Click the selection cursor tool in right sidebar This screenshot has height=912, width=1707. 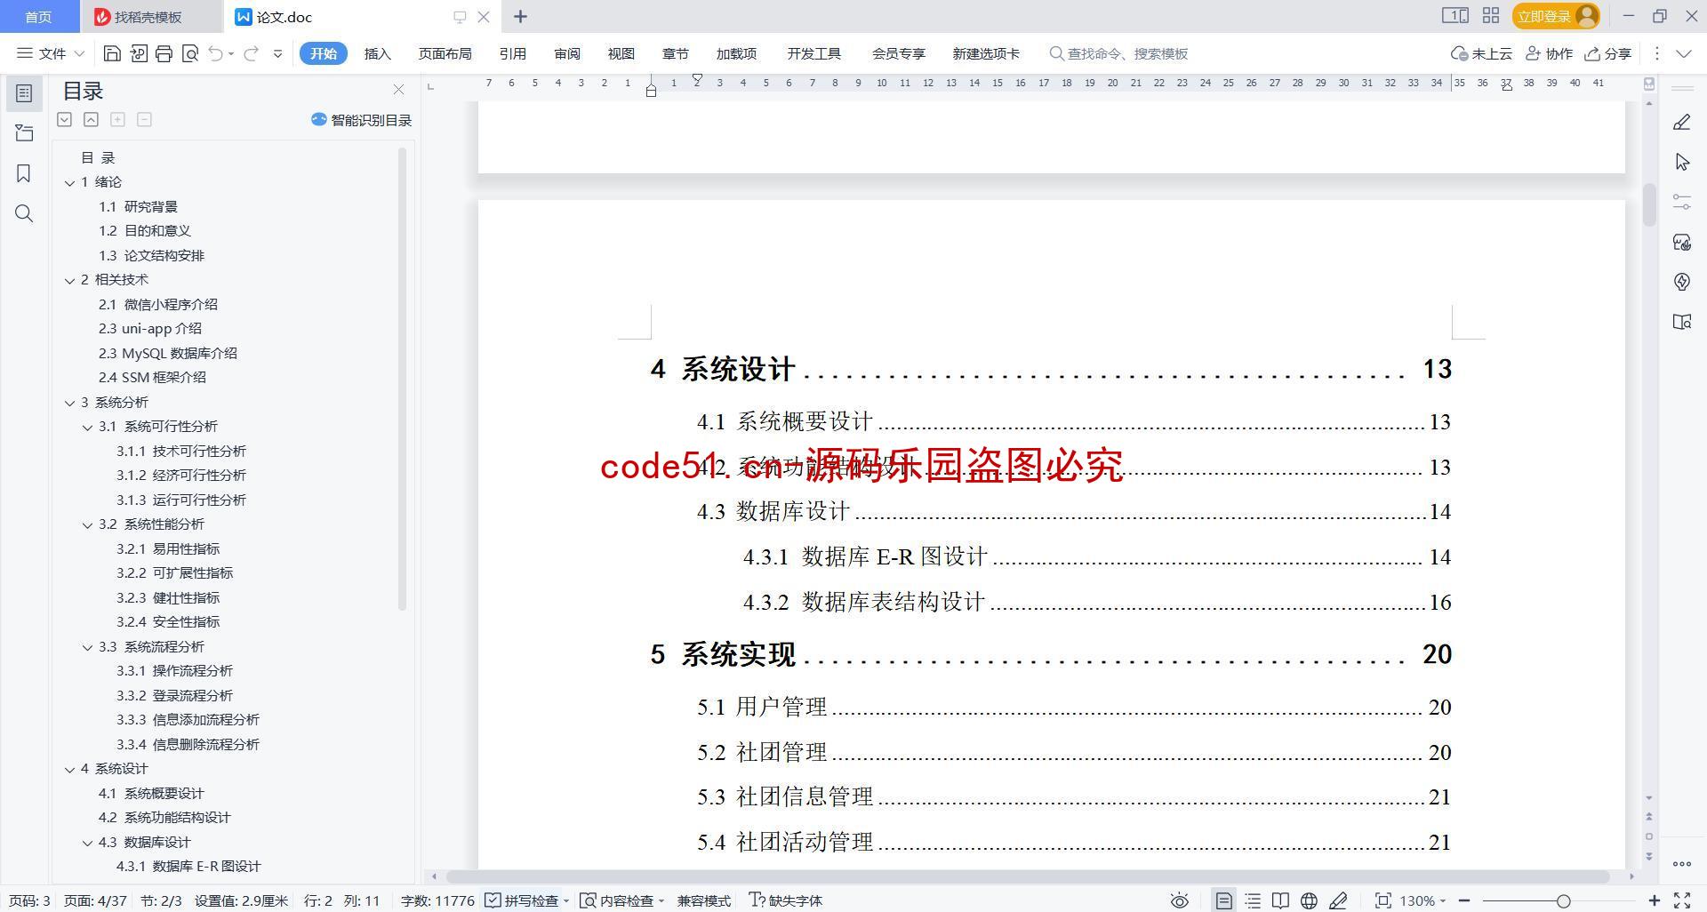tap(1681, 162)
